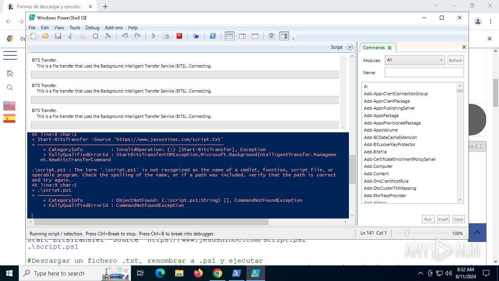The image size is (499, 281).
Task: Focus the command Name field
Action: [x=424, y=73]
